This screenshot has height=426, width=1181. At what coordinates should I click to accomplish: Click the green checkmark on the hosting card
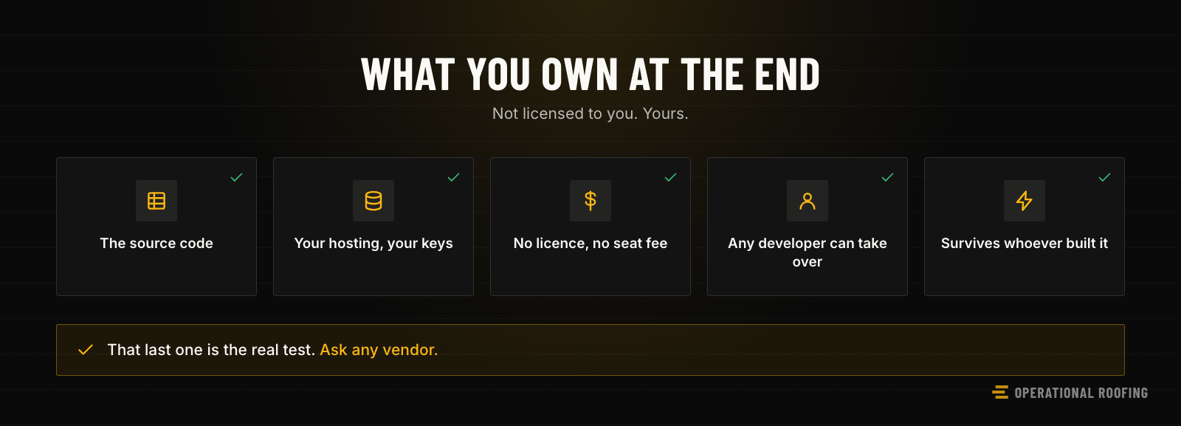tap(453, 177)
